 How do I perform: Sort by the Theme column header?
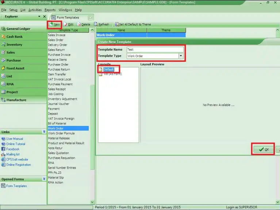(x=166, y=30)
